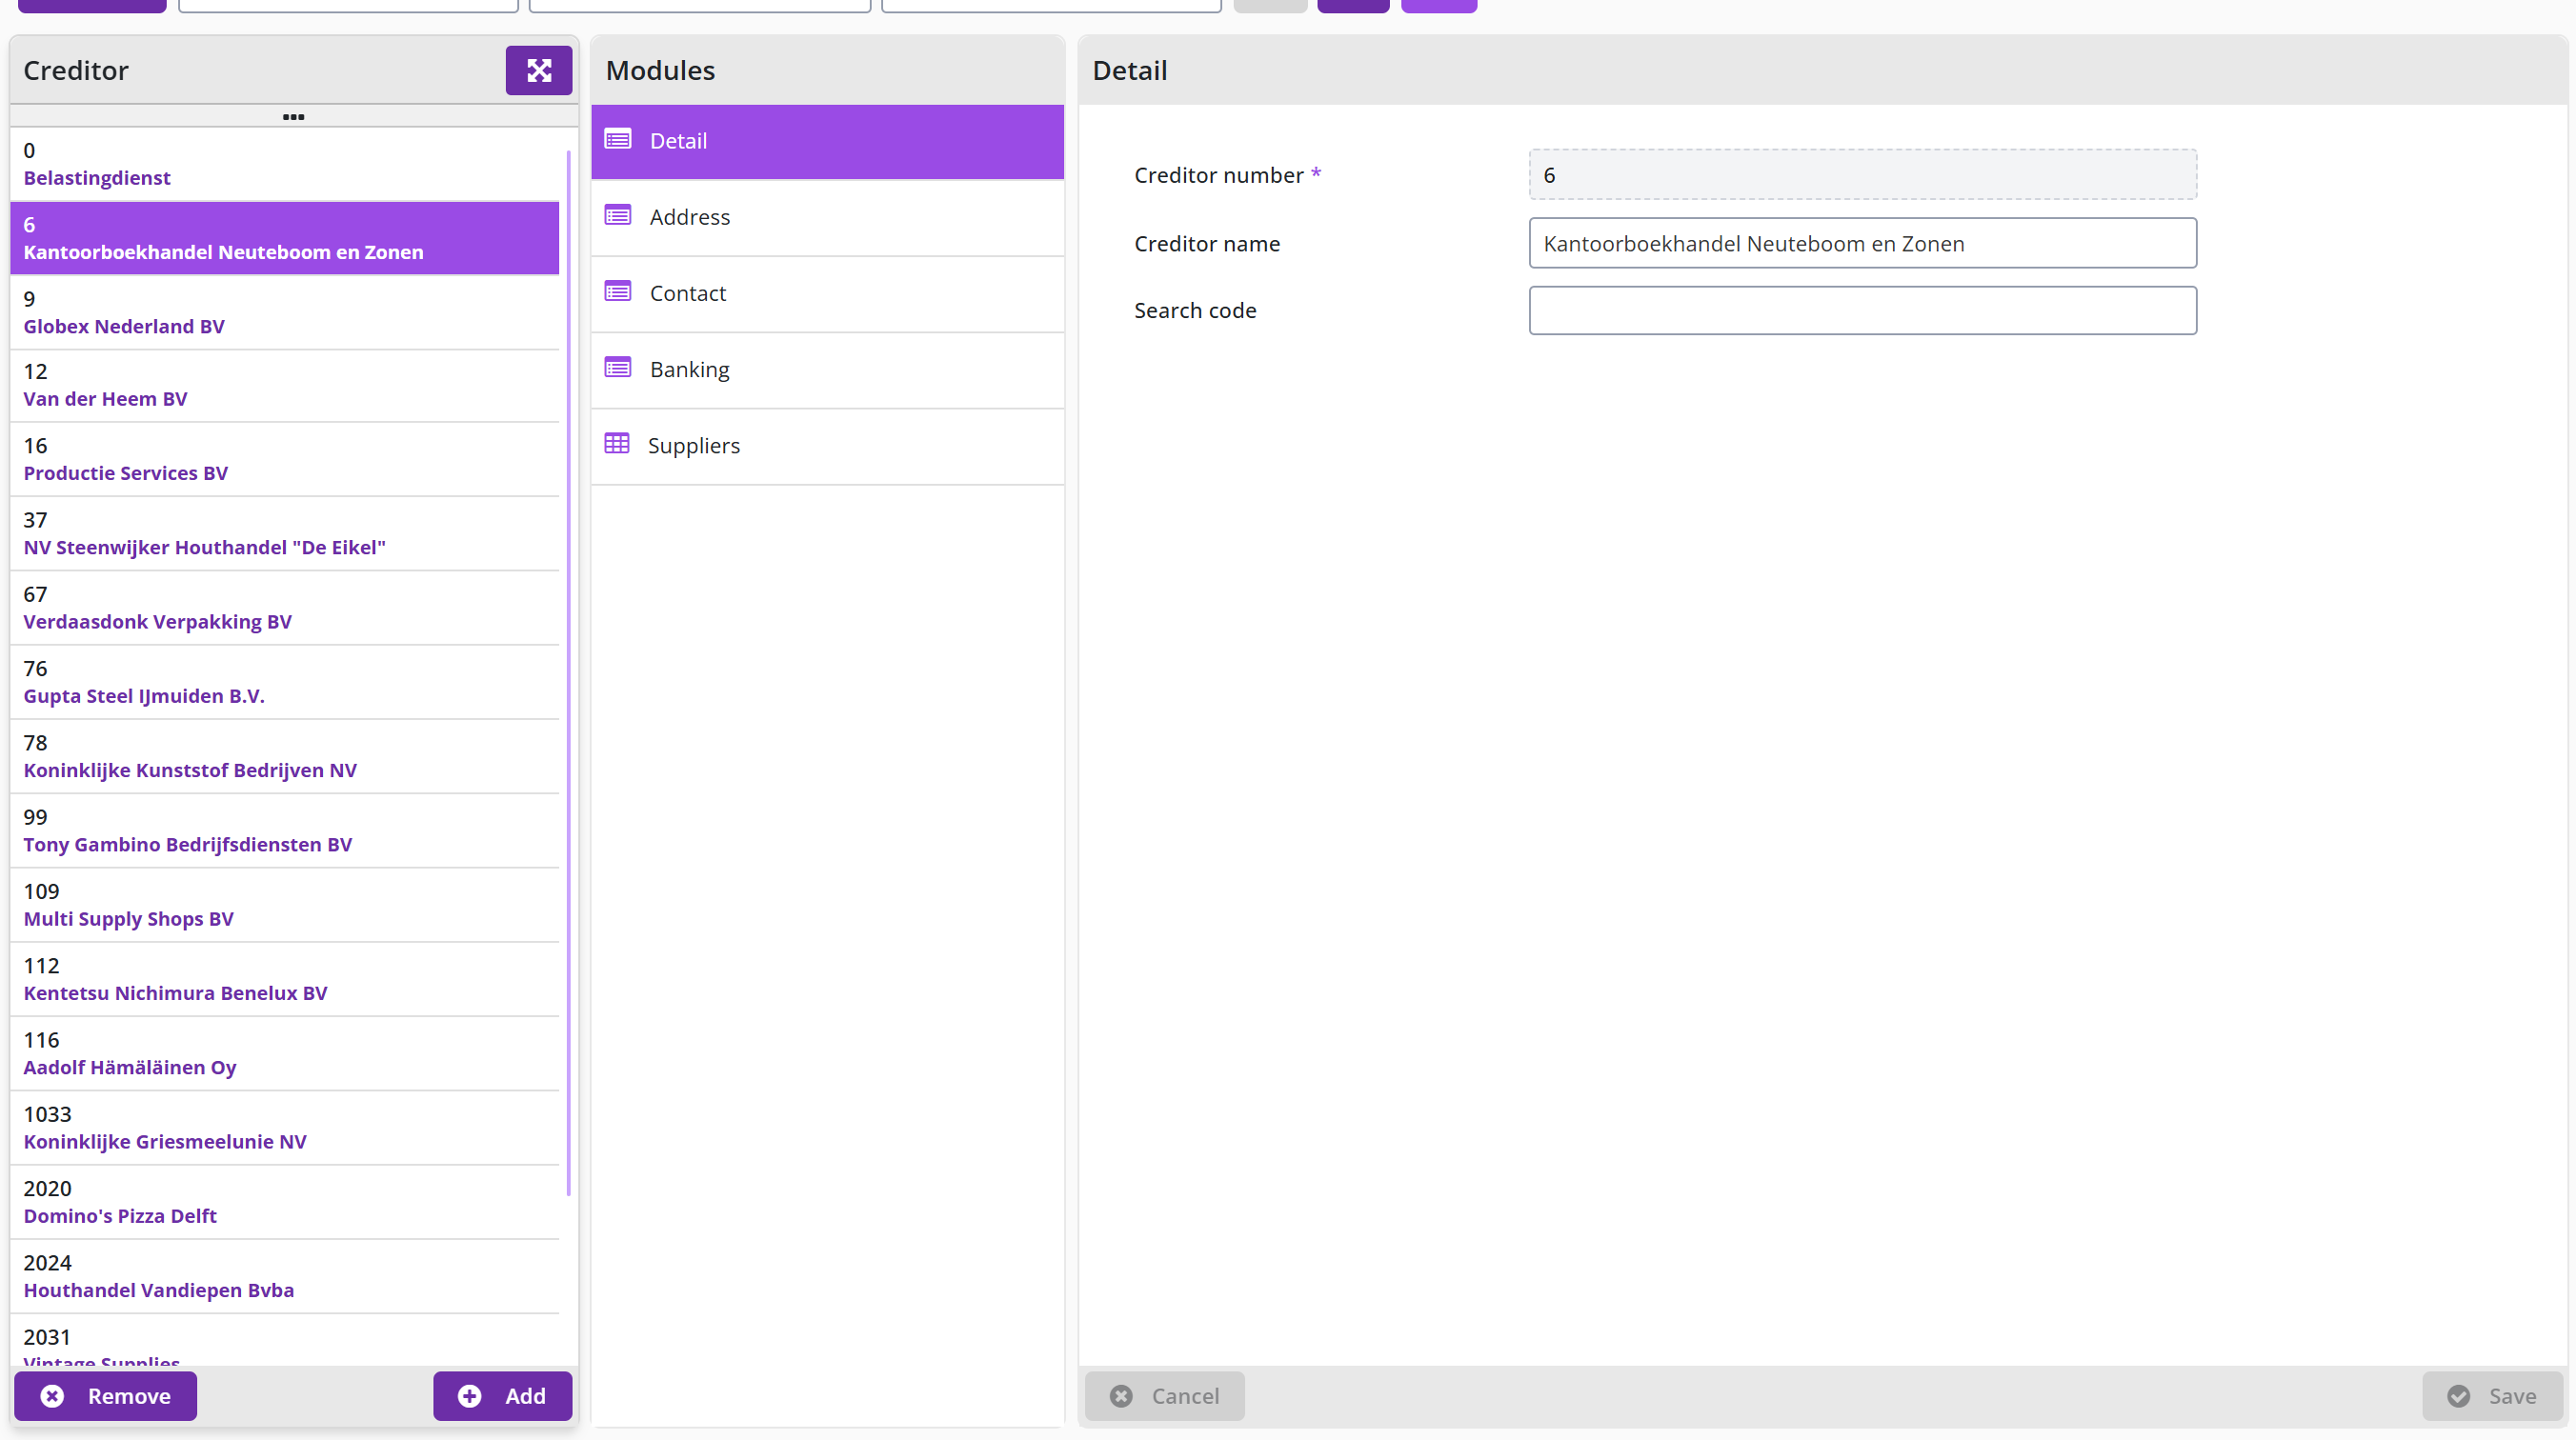Screen dimensions: 2576x1440
Task: Select Koninklijke Griesmeelunie NV
Action: (285, 1127)
